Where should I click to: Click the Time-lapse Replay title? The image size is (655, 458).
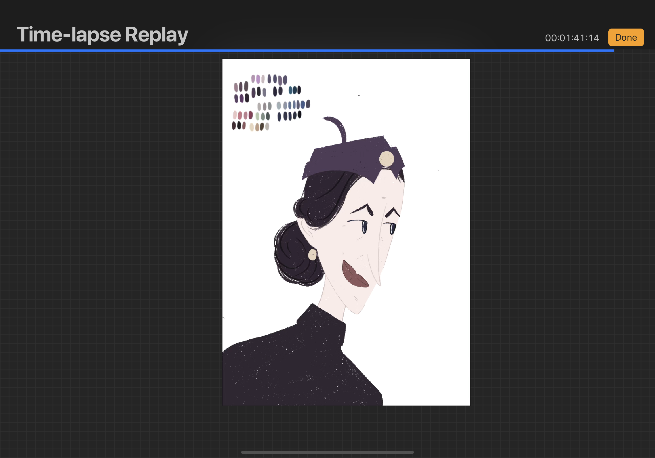tap(102, 35)
